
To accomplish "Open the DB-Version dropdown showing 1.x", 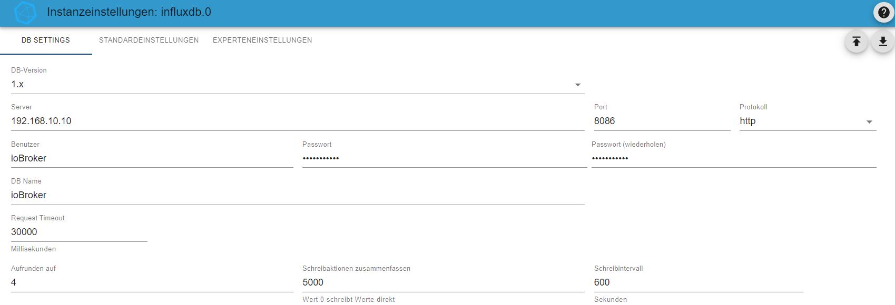I will point(298,85).
